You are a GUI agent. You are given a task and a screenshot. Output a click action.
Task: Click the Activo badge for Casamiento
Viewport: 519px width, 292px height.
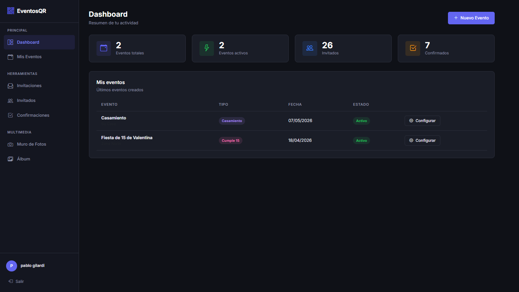361,121
